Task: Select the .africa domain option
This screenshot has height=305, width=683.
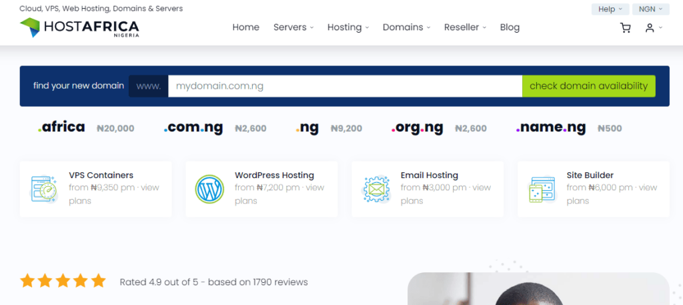Action: pyautogui.click(x=61, y=127)
